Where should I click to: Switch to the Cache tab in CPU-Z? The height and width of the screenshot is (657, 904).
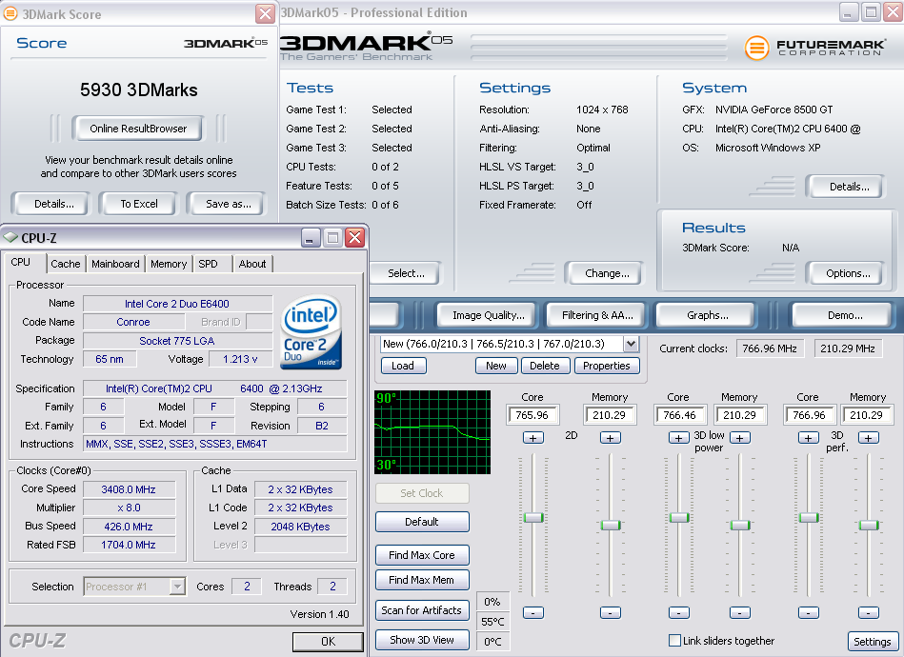tap(65, 264)
